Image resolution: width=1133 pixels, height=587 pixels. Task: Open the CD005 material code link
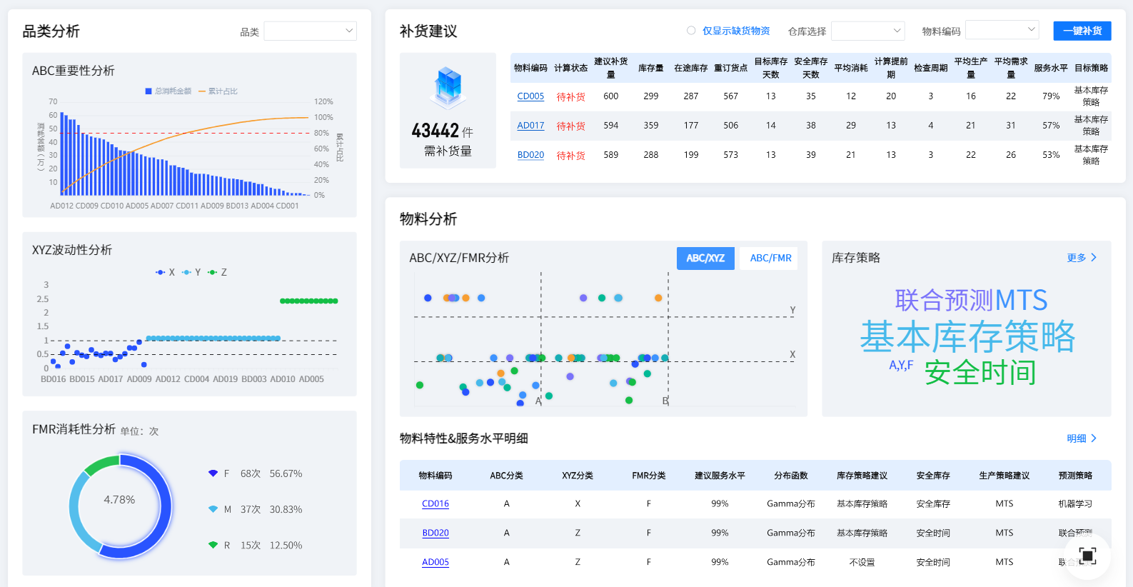click(x=530, y=96)
